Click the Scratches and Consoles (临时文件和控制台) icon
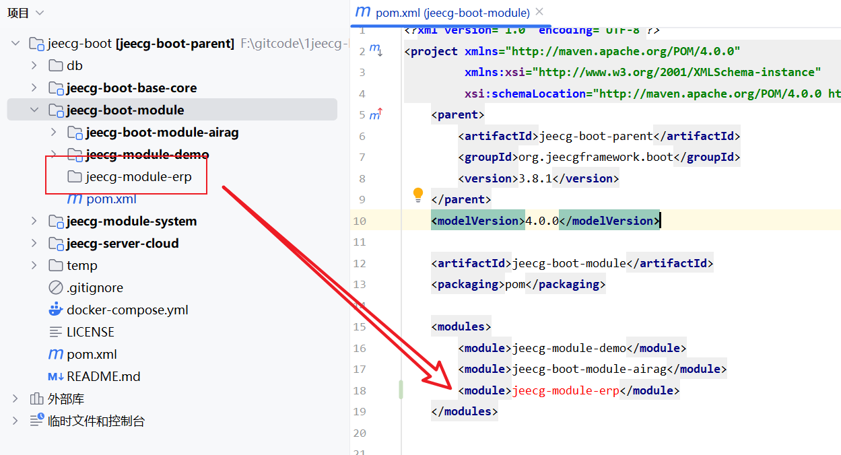 coord(36,421)
